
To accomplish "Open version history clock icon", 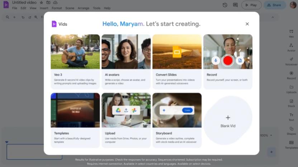I will click(225, 5).
